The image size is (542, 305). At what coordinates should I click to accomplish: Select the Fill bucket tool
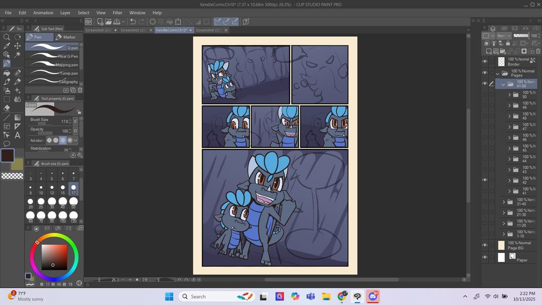coord(7,73)
